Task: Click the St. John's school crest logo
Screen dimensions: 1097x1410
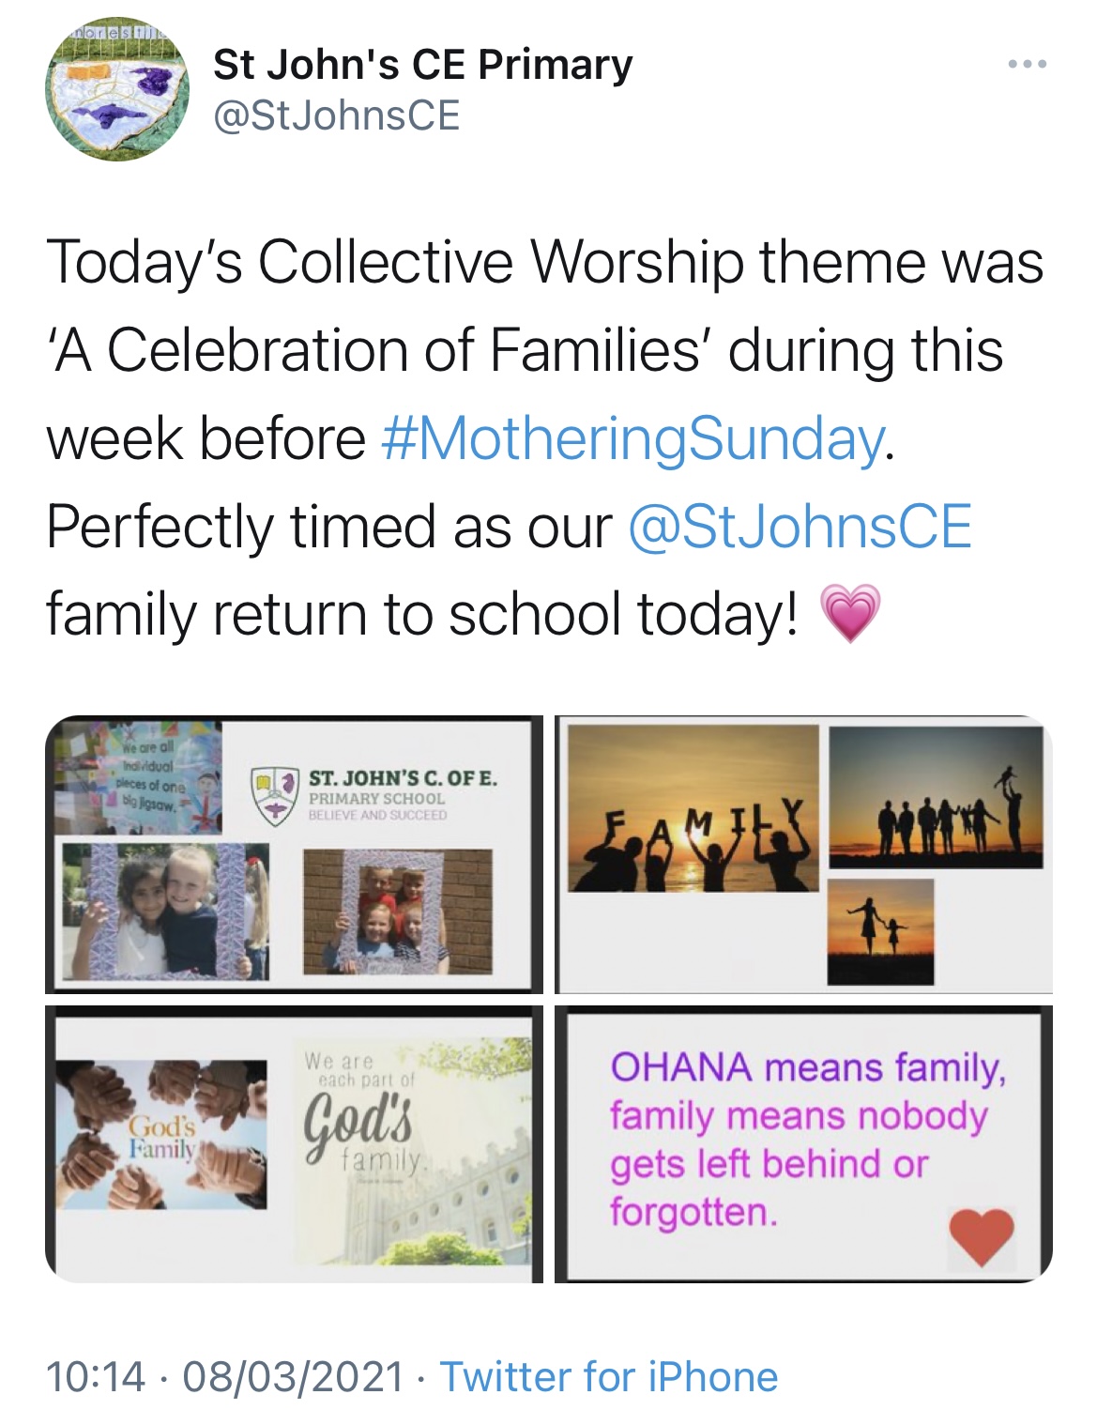Action: pos(273,796)
